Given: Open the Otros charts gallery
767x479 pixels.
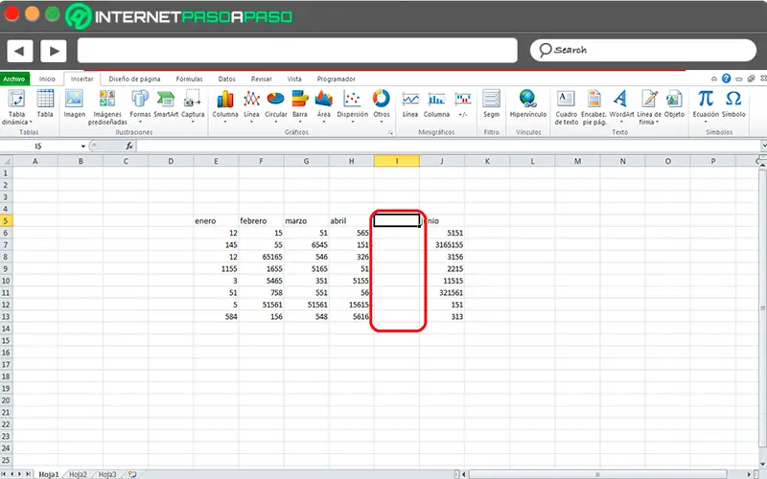Looking at the screenshot, I should 382,105.
